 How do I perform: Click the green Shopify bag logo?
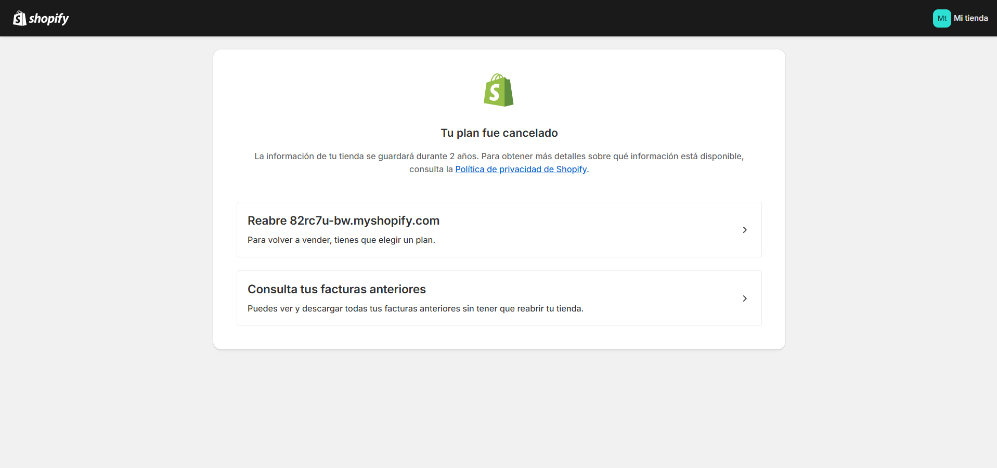pyautogui.click(x=499, y=90)
